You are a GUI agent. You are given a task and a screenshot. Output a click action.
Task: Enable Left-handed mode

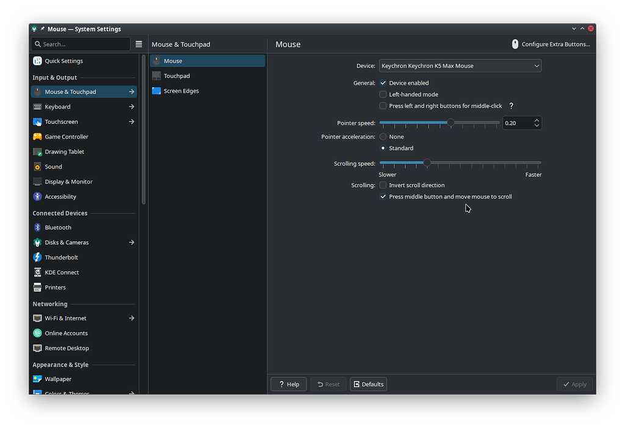(x=383, y=95)
